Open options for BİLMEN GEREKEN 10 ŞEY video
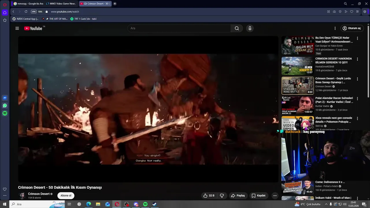This screenshot has width=370, height=208. [x=357, y=59]
